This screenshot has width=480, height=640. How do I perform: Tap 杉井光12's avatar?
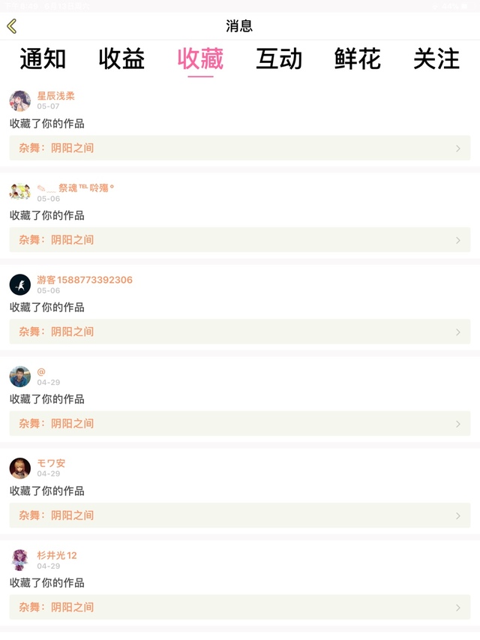20,560
